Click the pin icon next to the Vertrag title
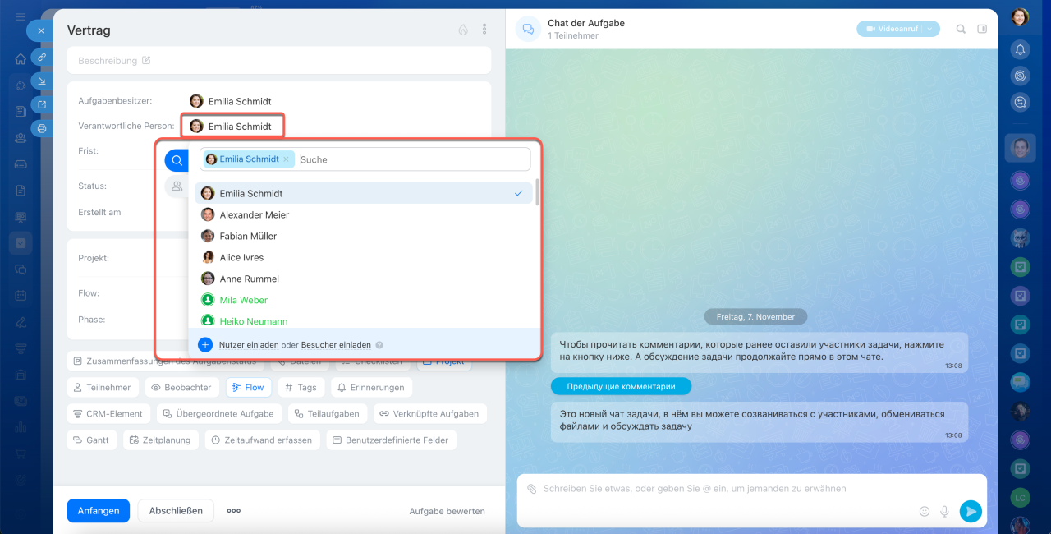This screenshot has width=1051, height=534. 463,30
